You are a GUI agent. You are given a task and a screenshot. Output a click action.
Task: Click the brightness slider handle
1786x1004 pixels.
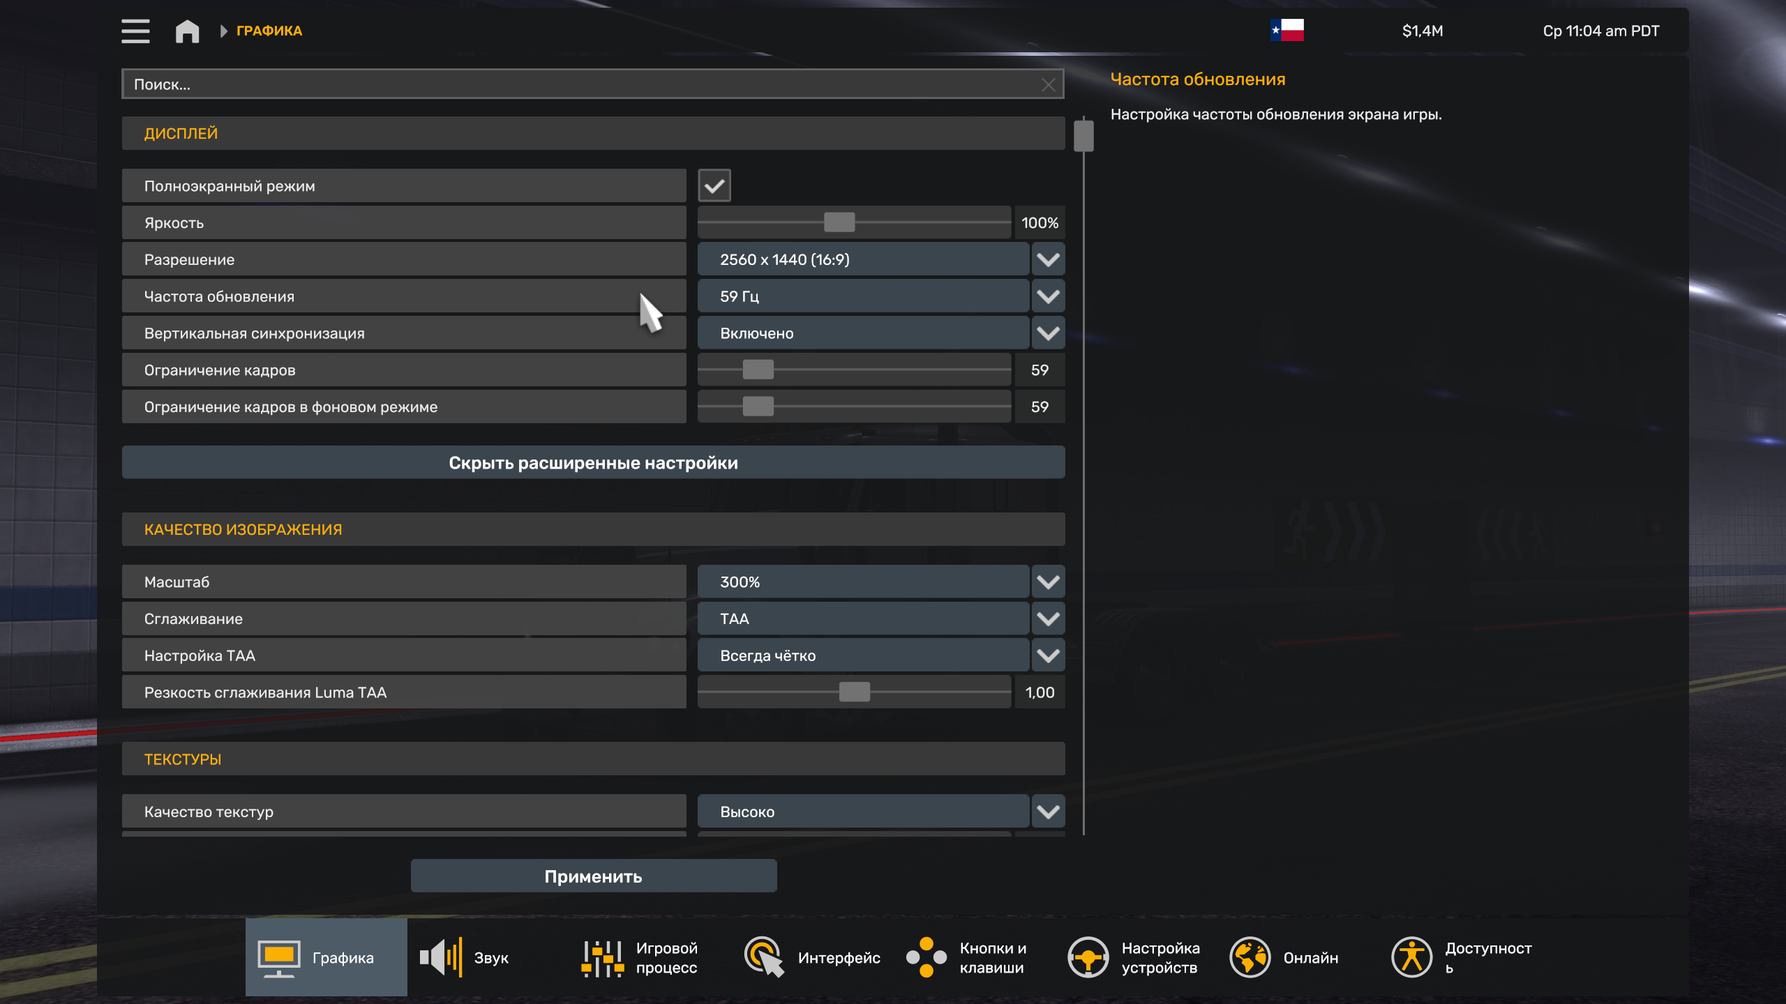[x=839, y=223]
